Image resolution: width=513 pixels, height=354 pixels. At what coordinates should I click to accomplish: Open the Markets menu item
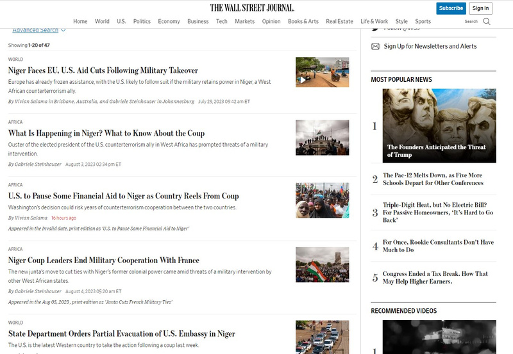244,21
